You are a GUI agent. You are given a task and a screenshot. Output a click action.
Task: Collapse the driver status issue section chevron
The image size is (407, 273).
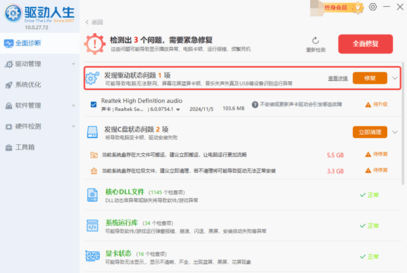pyautogui.click(x=395, y=79)
